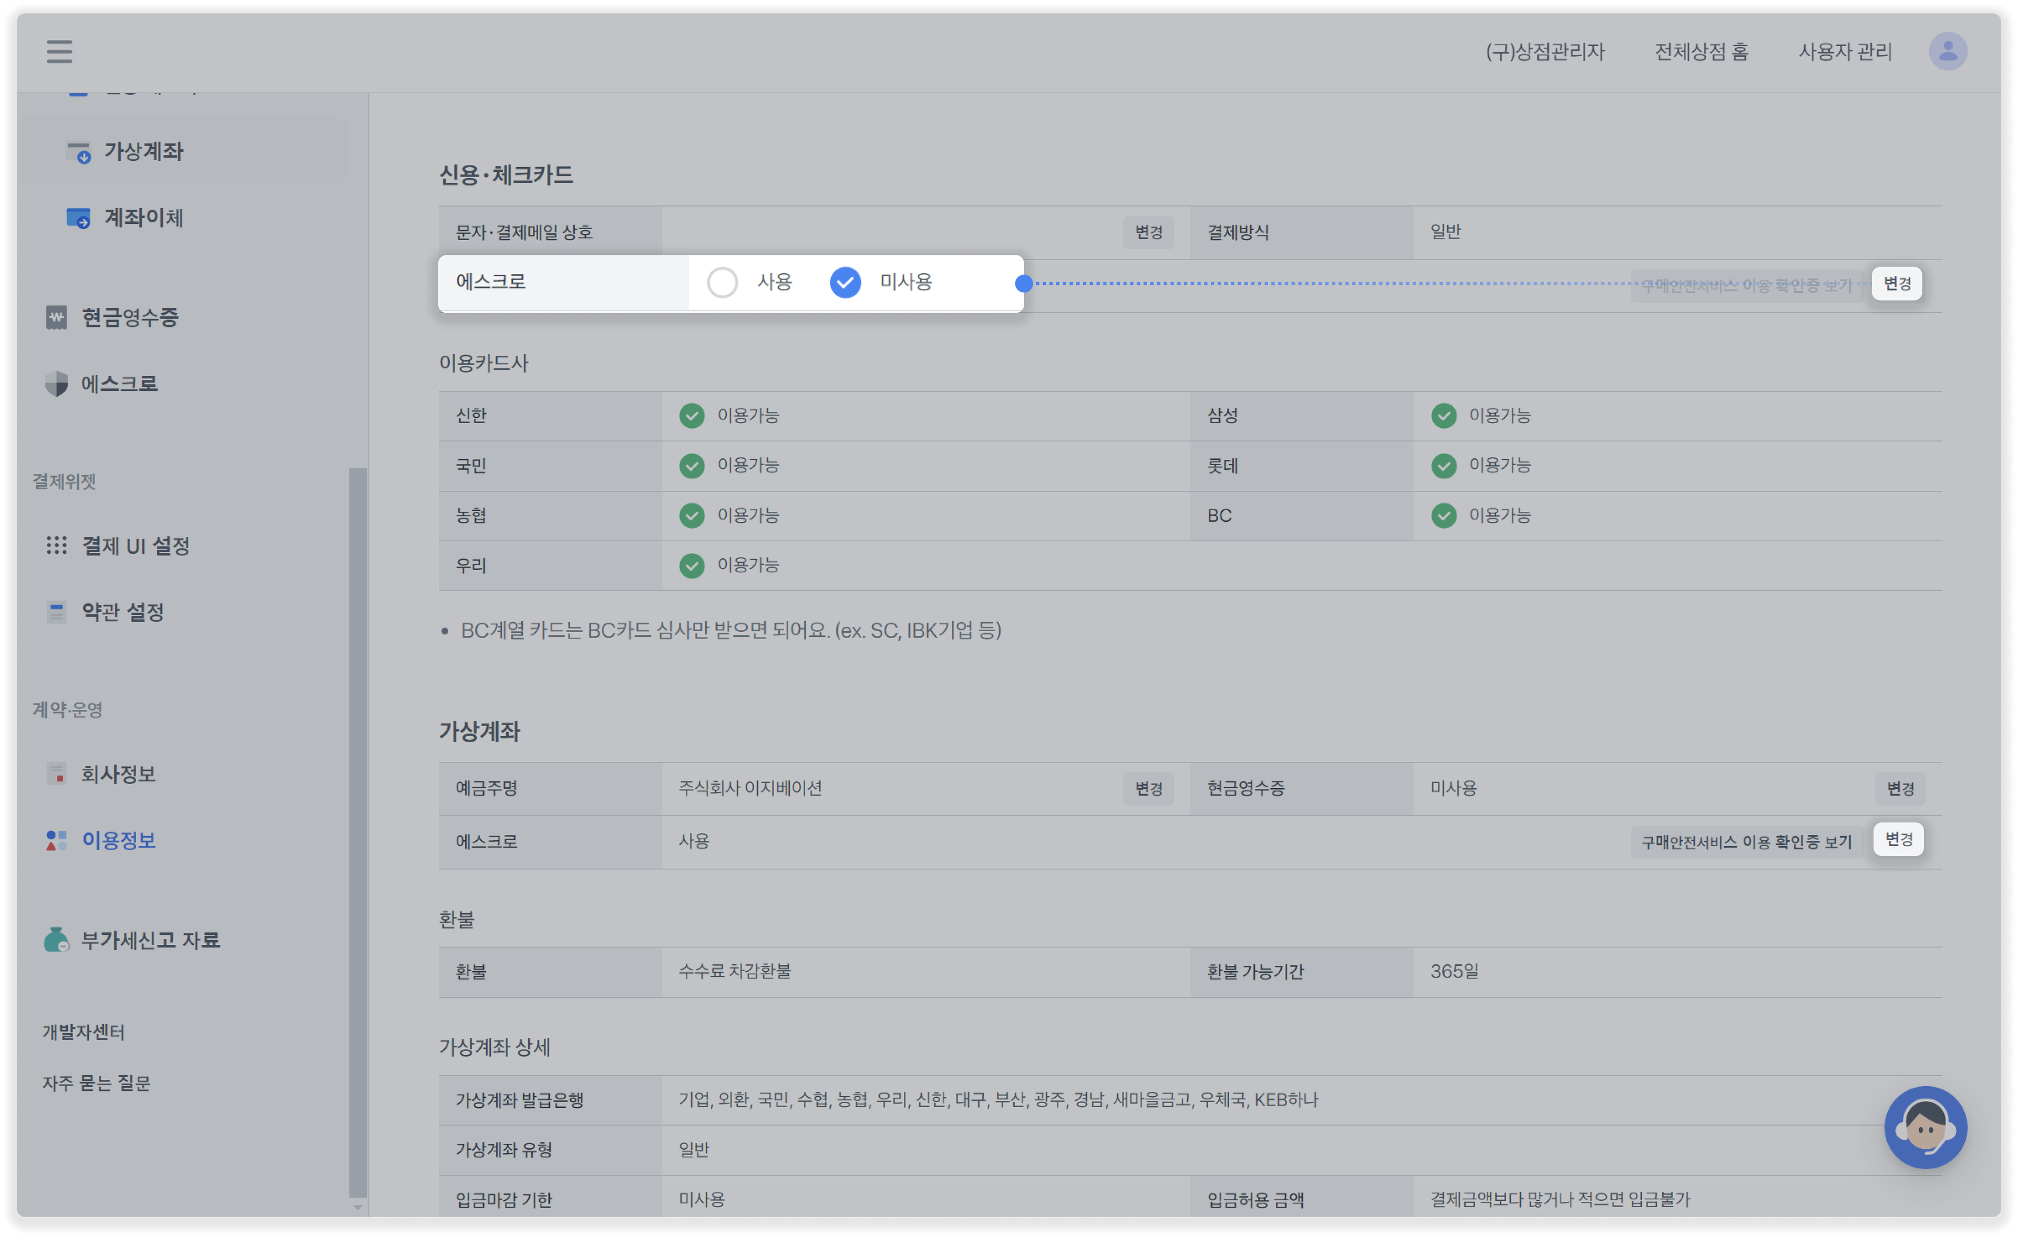Screen dimensions: 2018x1237
Task: Open the chat support agent icon
Action: [x=1926, y=1127]
